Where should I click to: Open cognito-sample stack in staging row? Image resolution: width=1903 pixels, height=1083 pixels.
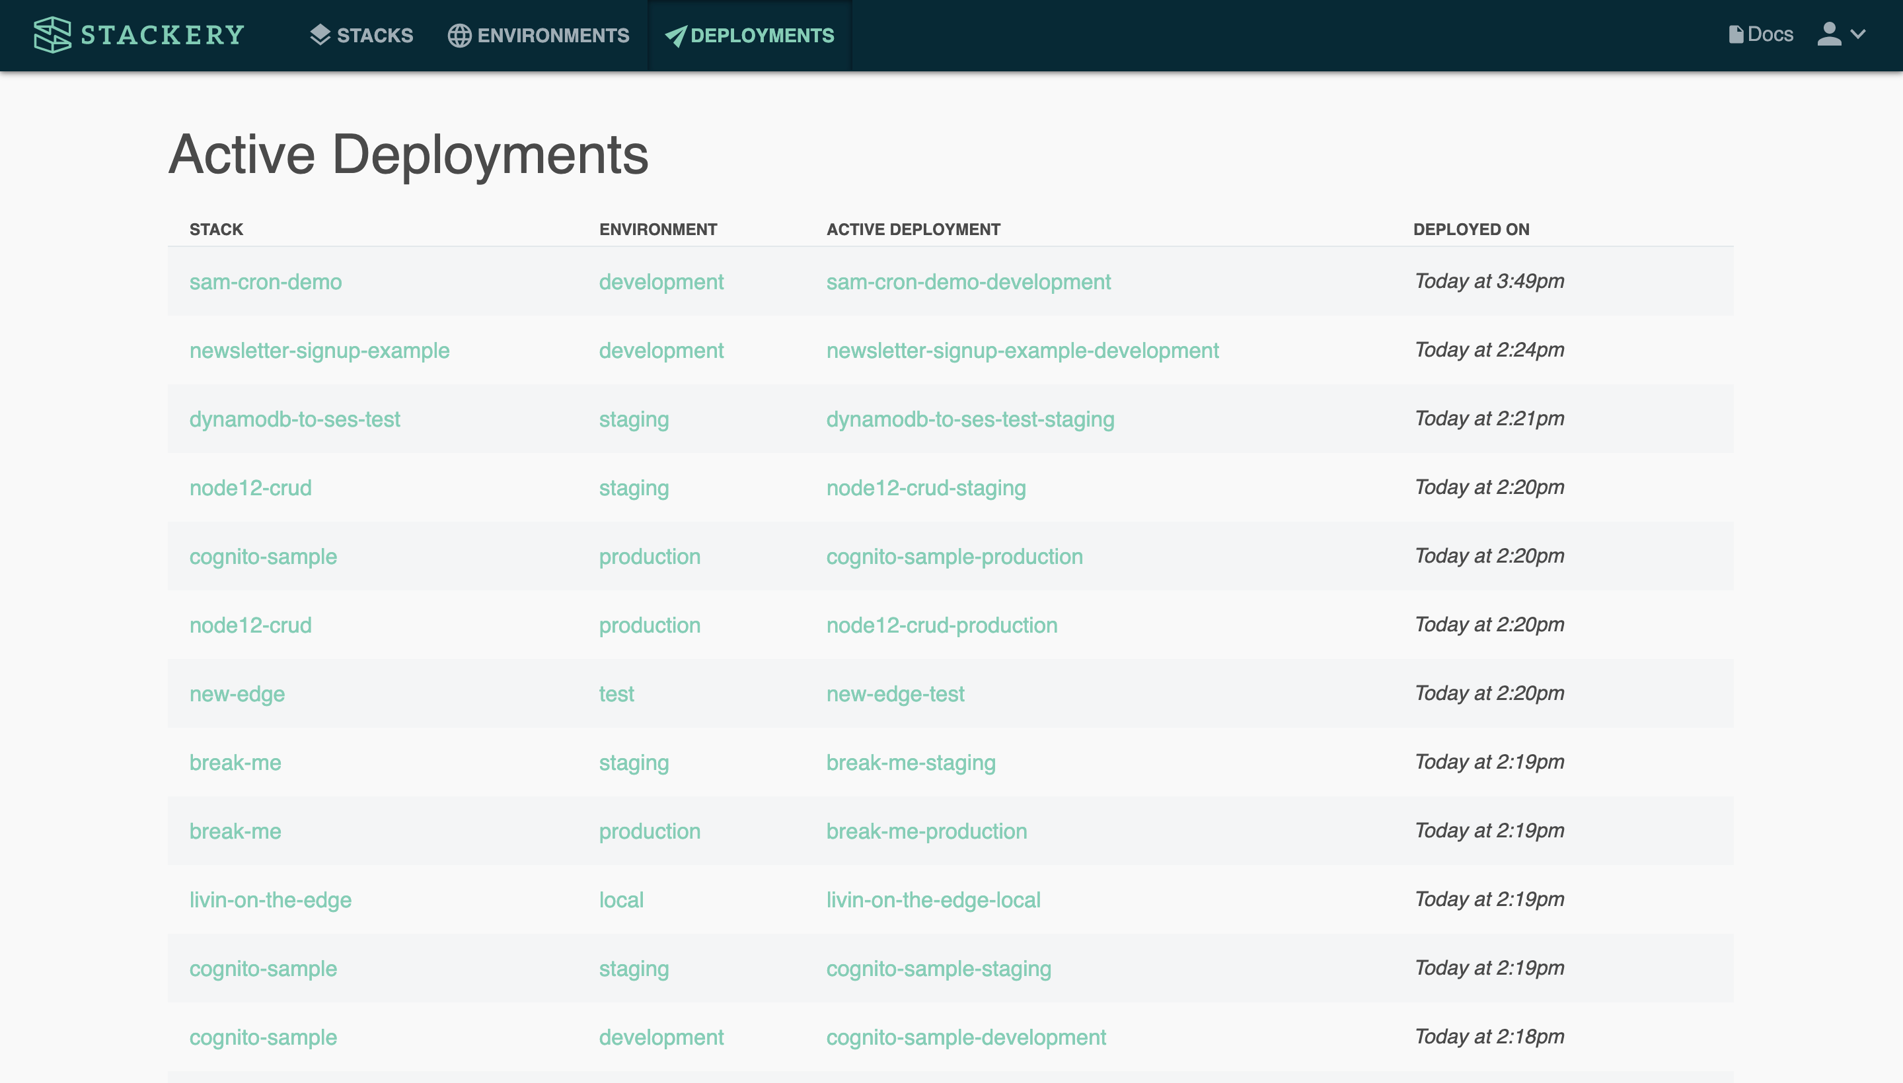(x=263, y=969)
